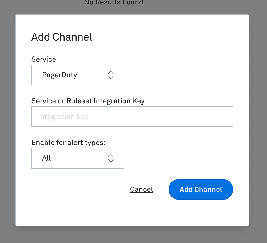Screen dimensions: 267x243
Task: Click the Service field label
Action: [43, 59]
